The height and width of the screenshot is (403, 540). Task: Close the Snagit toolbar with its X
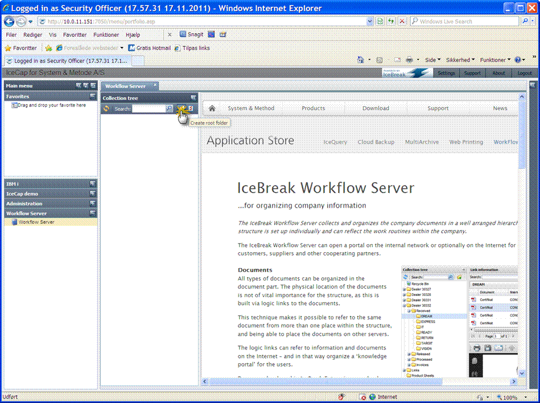170,35
